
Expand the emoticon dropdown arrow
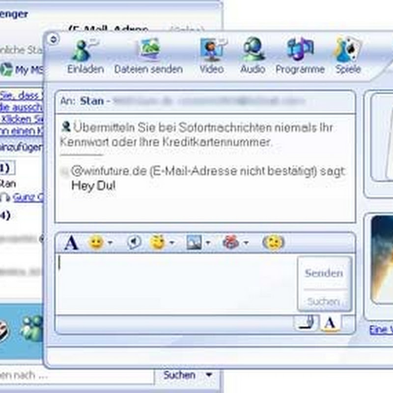(x=110, y=242)
